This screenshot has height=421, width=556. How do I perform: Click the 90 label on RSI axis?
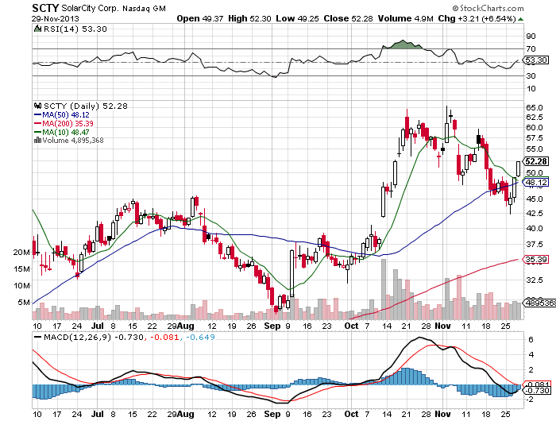[531, 37]
